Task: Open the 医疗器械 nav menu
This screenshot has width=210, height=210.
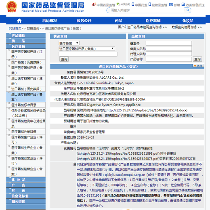Action: (153, 21)
